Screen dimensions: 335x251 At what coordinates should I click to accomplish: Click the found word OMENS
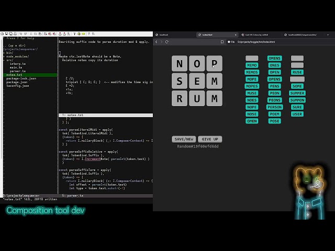pos(274,58)
